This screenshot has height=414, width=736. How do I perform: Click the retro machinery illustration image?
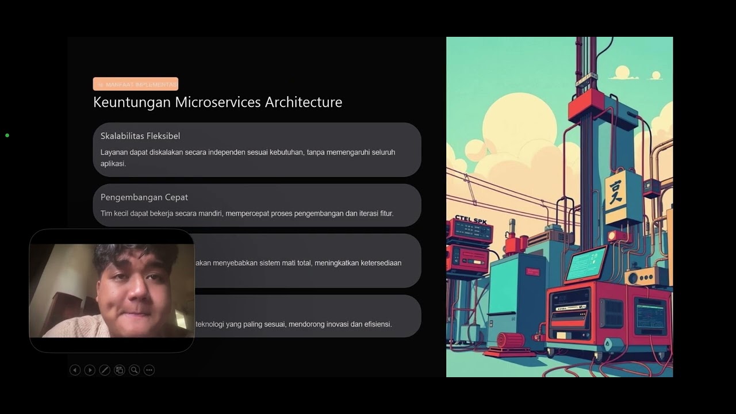[559, 207]
